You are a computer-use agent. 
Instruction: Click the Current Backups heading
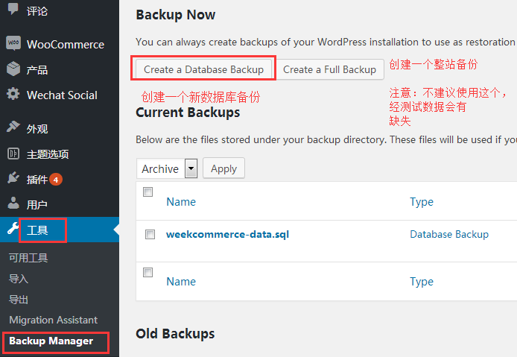point(188,113)
